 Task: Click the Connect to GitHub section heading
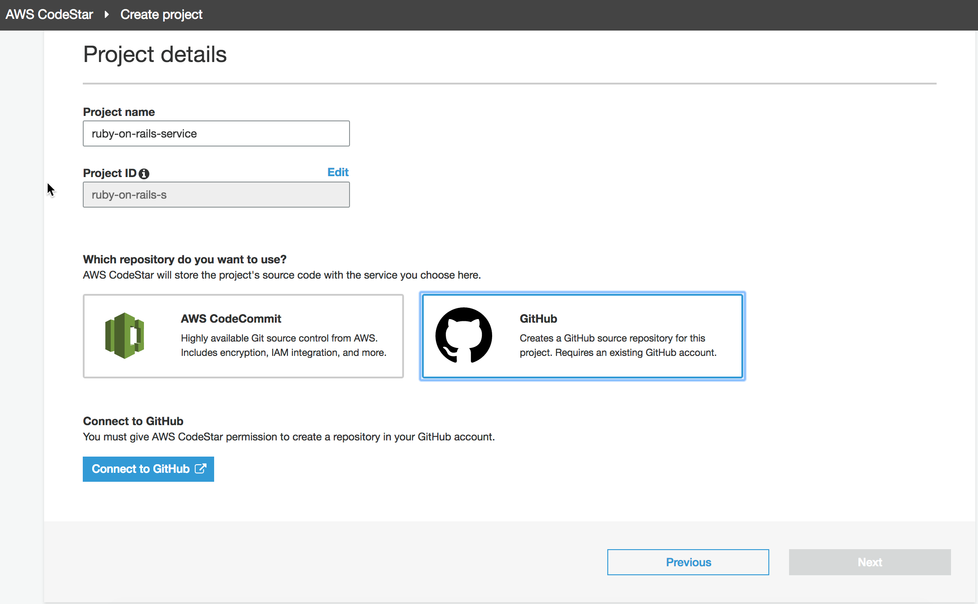pyautogui.click(x=133, y=421)
